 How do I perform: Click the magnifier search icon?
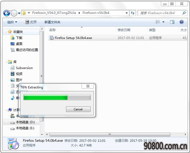184,13
